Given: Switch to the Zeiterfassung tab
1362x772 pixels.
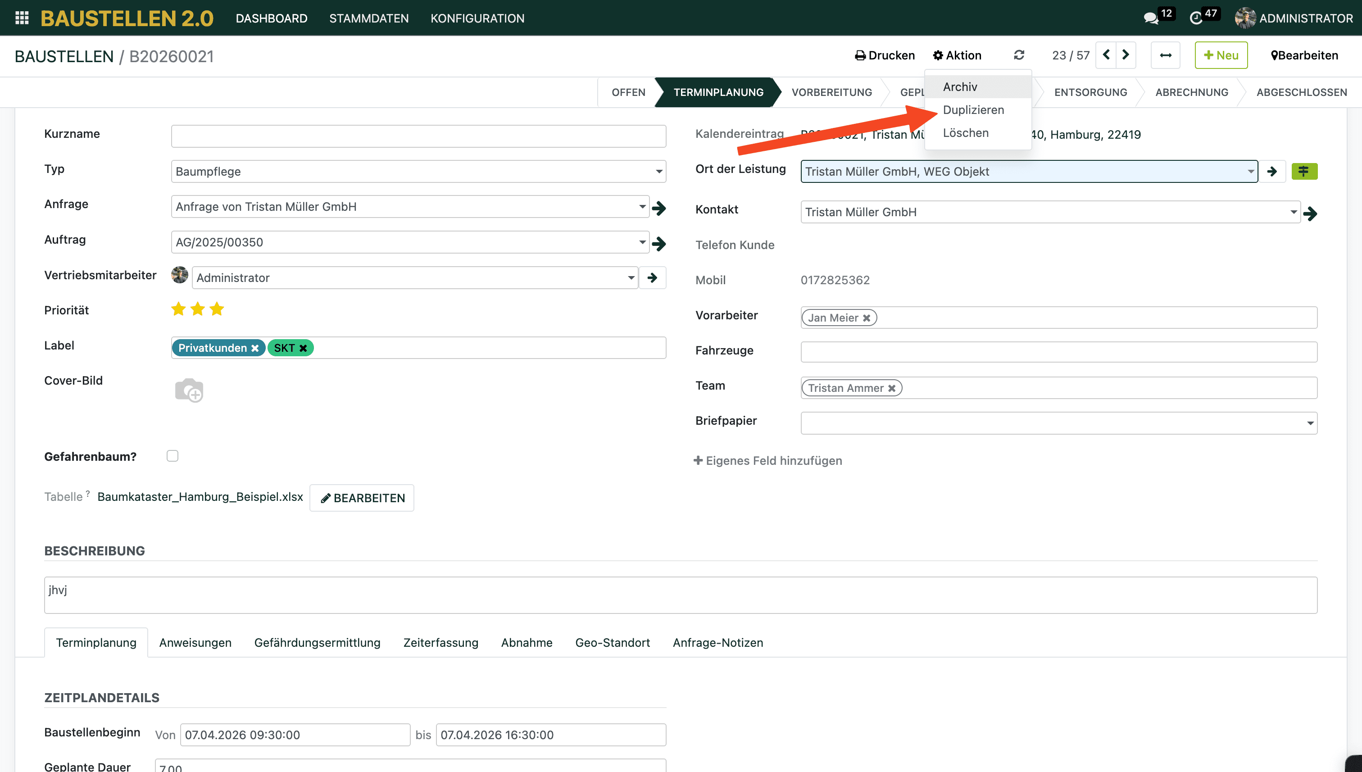Looking at the screenshot, I should tap(440, 642).
